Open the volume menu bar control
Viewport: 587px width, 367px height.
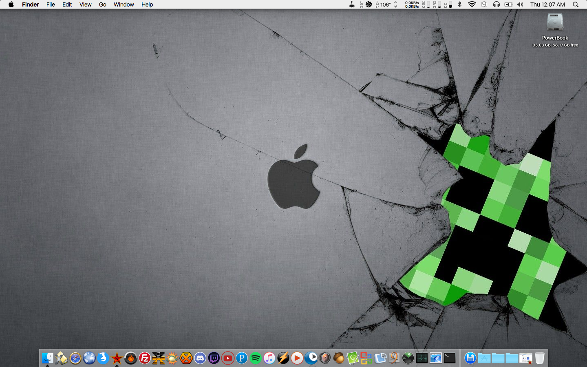[x=520, y=4]
